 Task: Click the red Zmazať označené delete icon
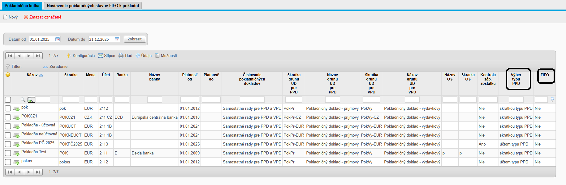coord(26,17)
